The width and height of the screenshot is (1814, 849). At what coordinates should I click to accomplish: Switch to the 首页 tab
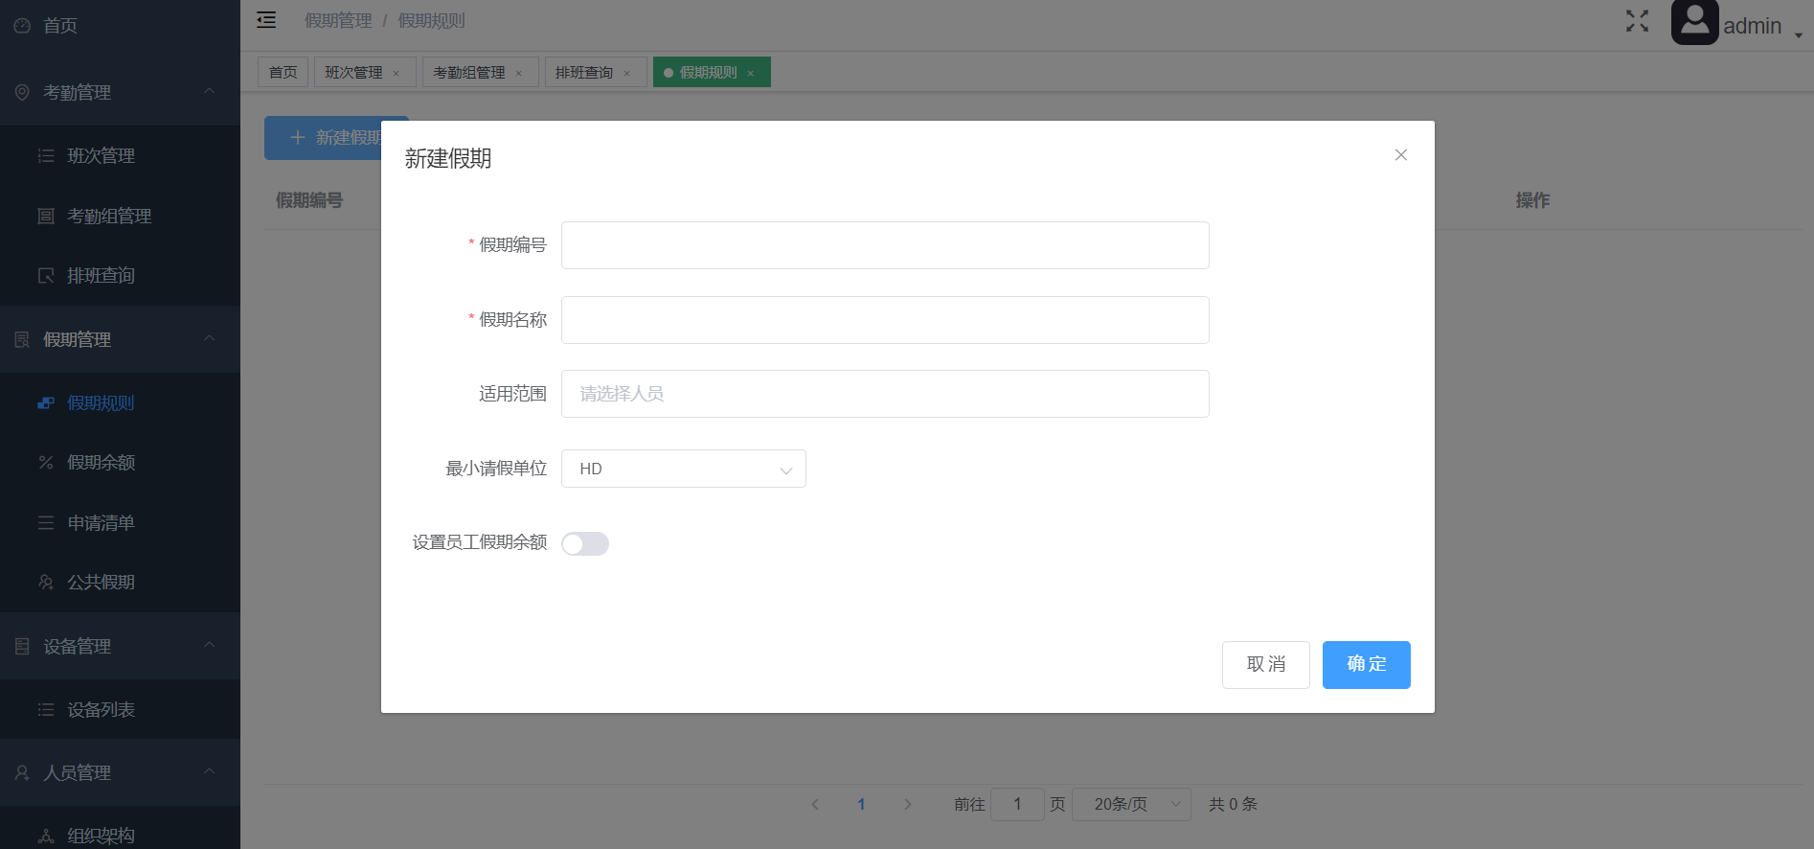pyautogui.click(x=283, y=73)
